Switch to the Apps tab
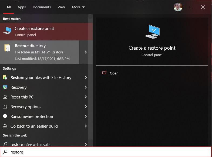212x157 pixels. click(x=22, y=7)
